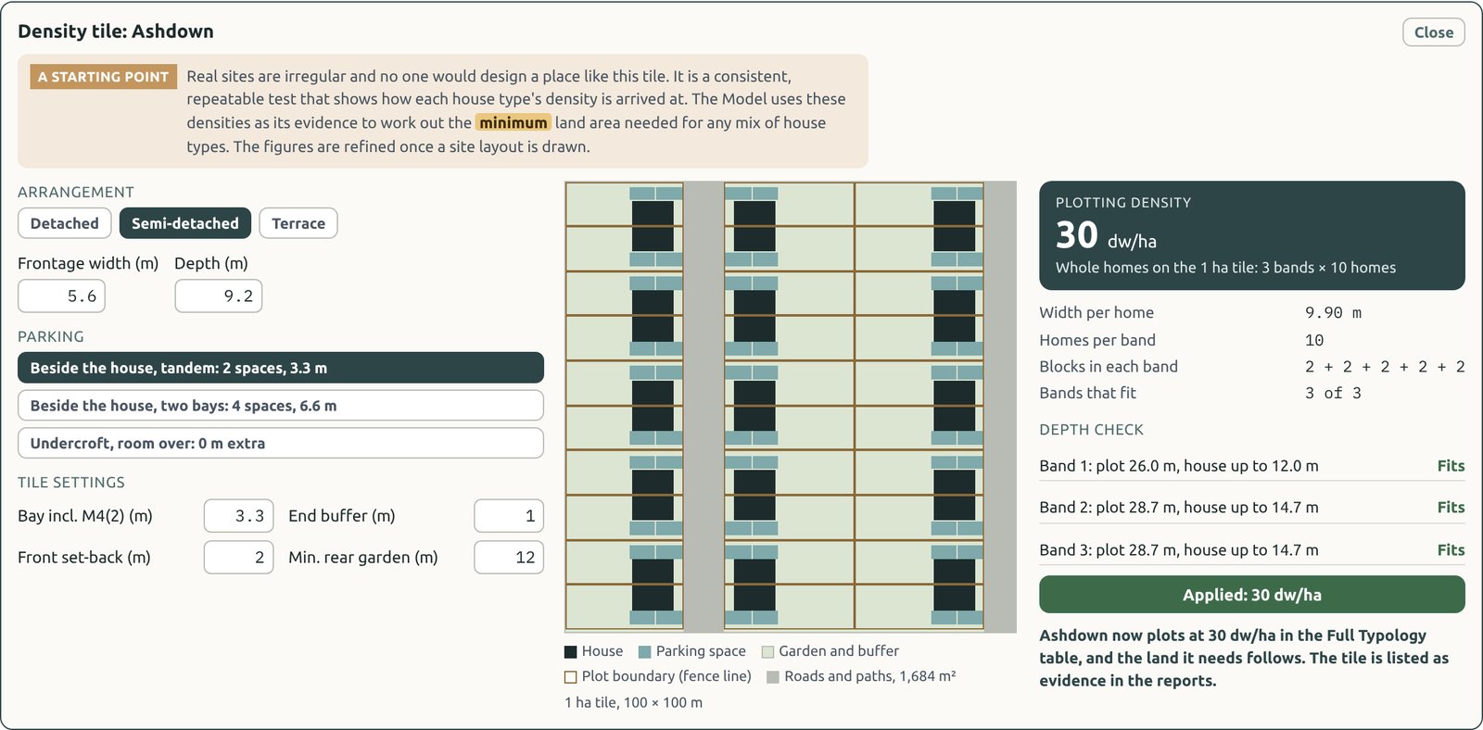The image size is (1483, 730).
Task: Click the Applied: 30 dw/ha button
Action: [x=1252, y=595]
